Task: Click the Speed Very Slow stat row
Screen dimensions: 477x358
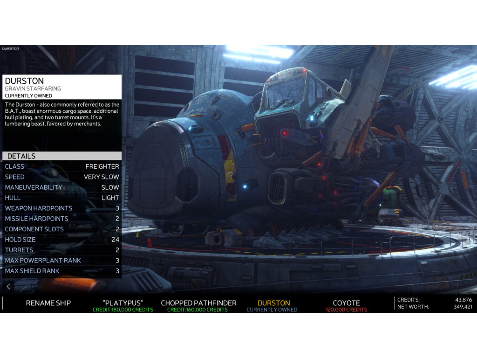Action: [x=62, y=177]
